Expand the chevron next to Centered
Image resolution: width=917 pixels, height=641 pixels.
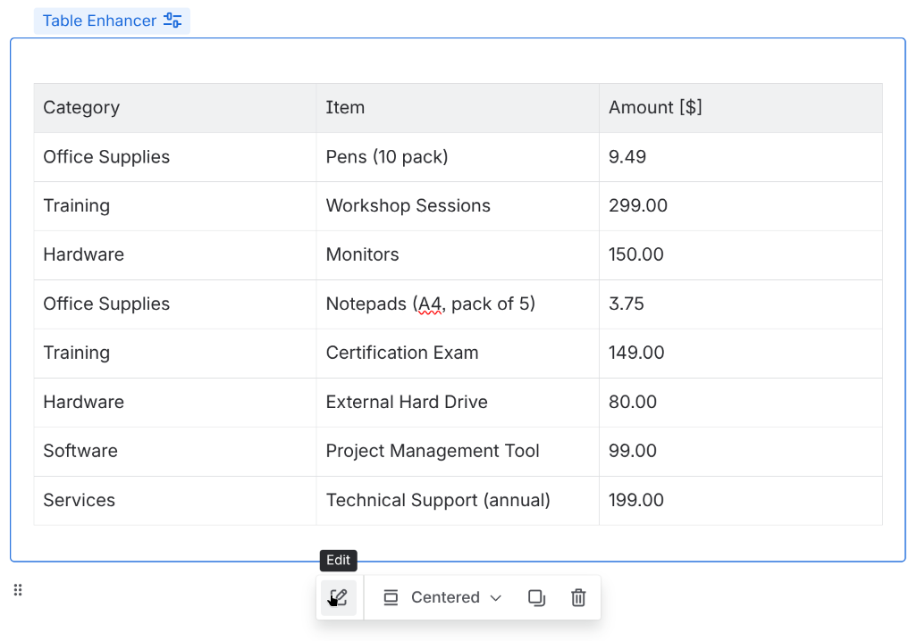click(x=496, y=597)
